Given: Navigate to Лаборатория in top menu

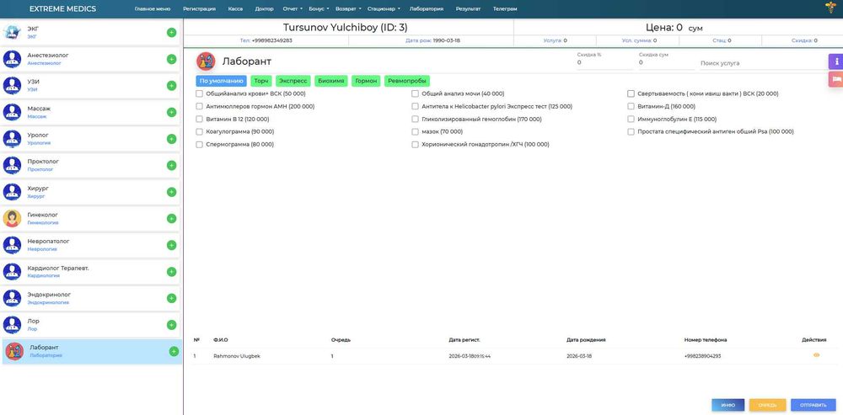Looking at the screenshot, I should [427, 9].
